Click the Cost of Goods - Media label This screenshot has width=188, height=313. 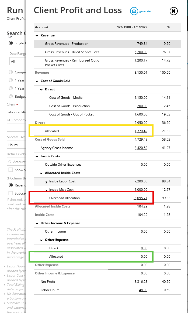tap(66, 98)
